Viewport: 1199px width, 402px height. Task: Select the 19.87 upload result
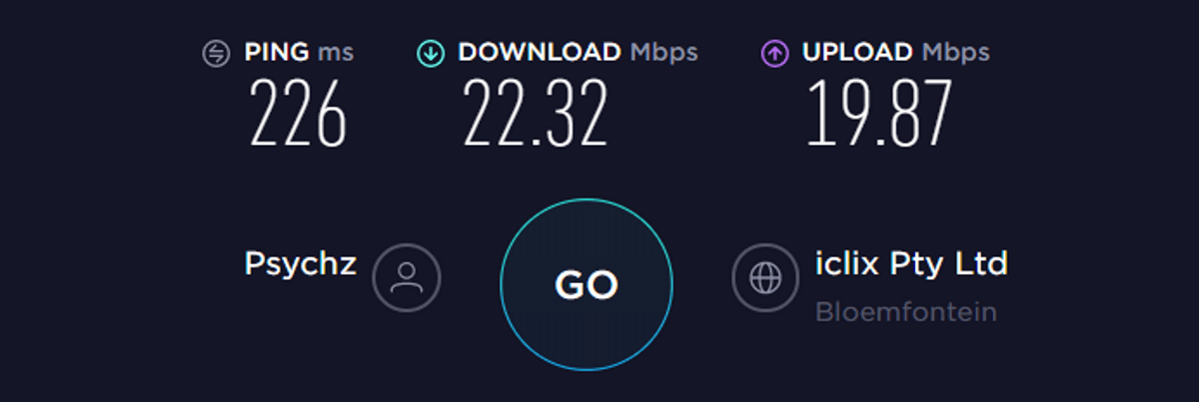coord(879,112)
